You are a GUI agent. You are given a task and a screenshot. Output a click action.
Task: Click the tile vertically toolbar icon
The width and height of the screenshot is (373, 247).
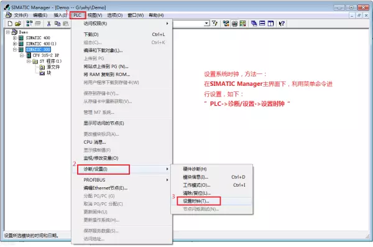270,24
